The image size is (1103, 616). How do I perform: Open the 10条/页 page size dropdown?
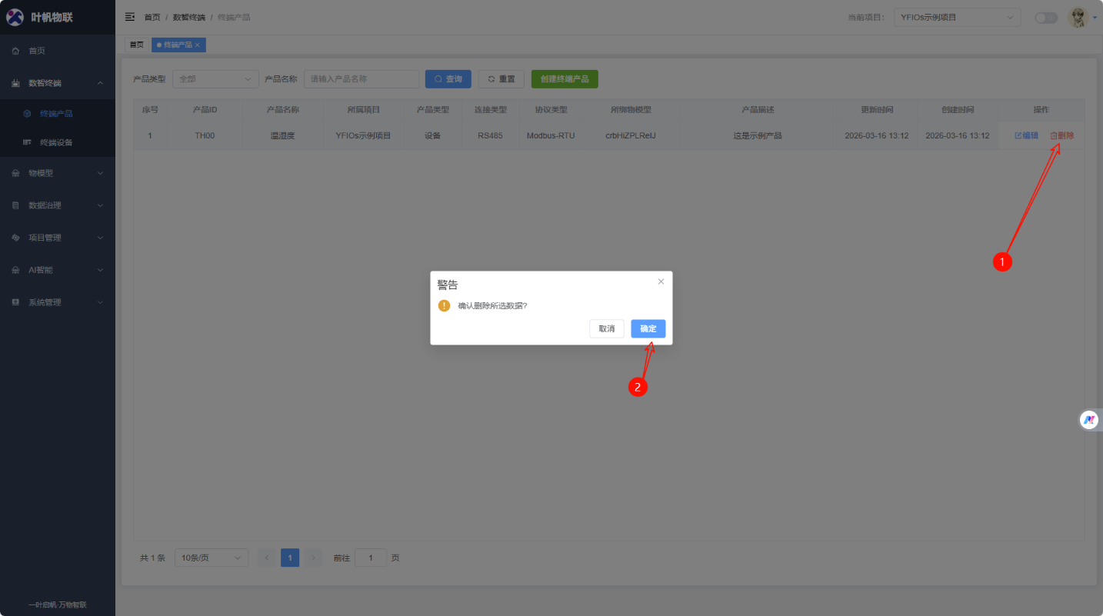pyautogui.click(x=211, y=558)
